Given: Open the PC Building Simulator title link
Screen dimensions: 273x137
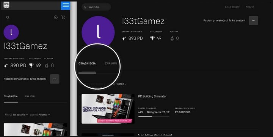Looking at the screenshot, I should pyautogui.click(x=152, y=96).
